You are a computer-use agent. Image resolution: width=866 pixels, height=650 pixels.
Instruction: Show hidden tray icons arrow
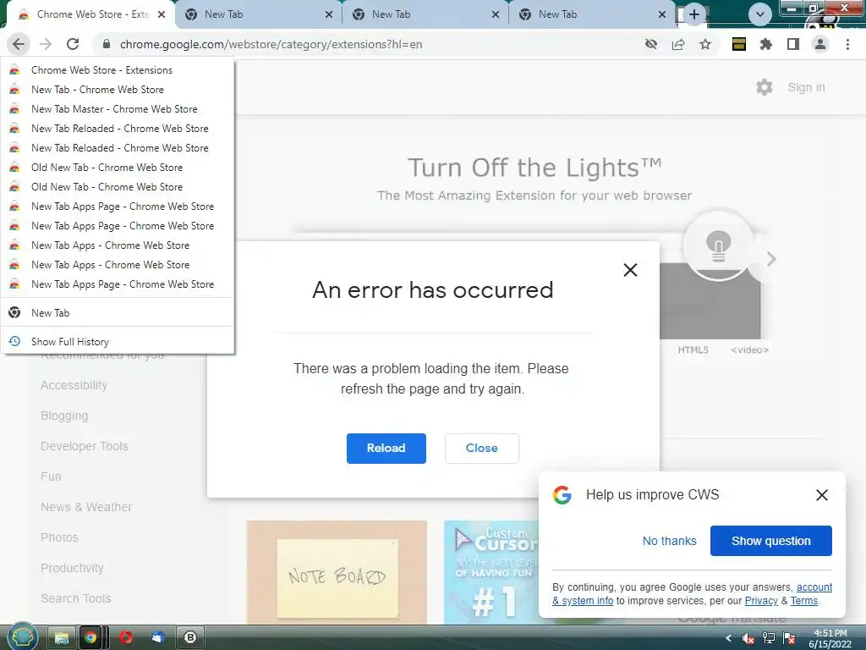pos(728,638)
